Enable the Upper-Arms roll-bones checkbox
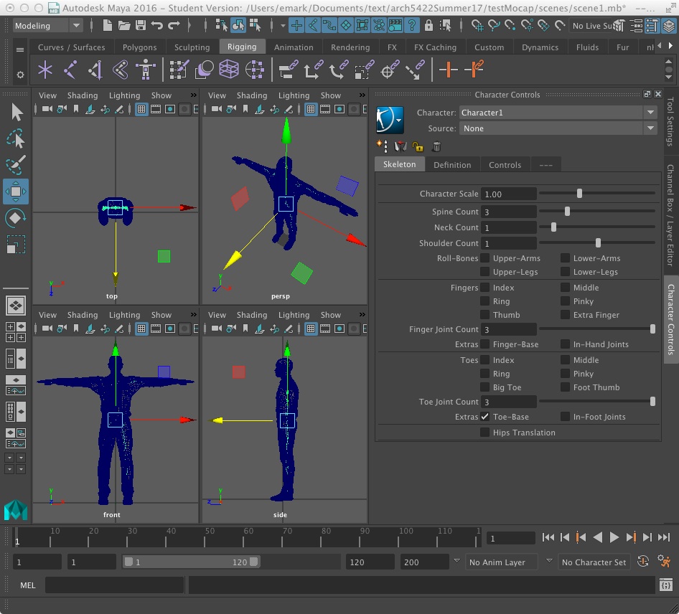This screenshot has width=679, height=614. [485, 258]
